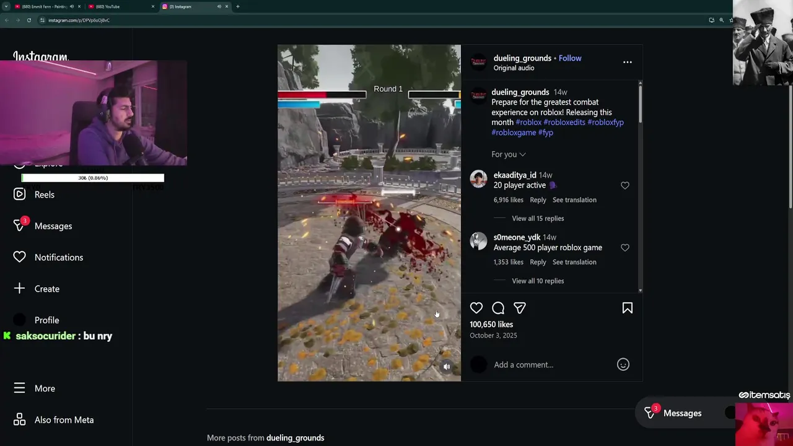Viewport: 793px width, 446px height.
Task: Open s0meone_ydk username link
Action: click(x=517, y=237)
